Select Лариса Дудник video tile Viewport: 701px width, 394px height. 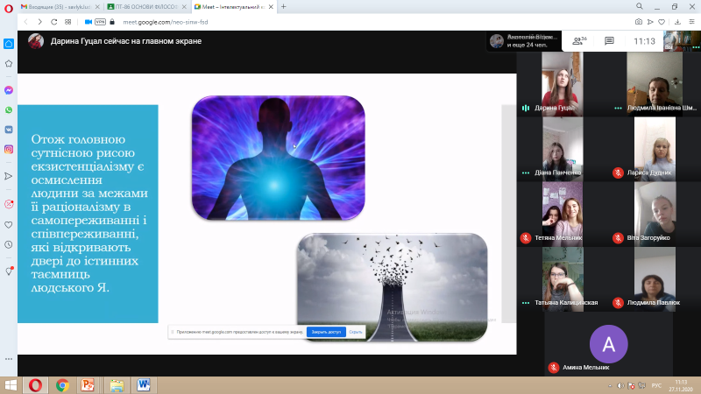click(655, 149)
